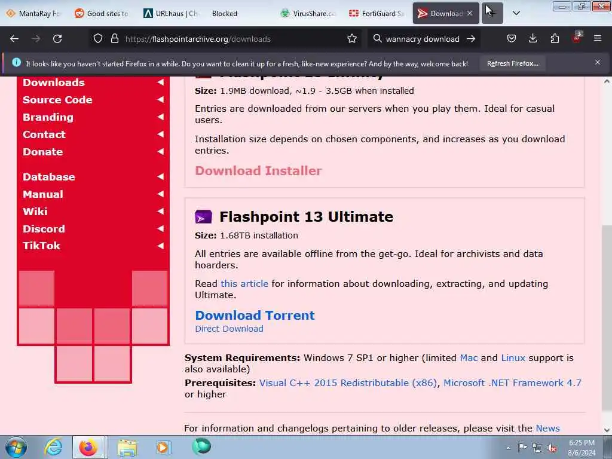
Task: Open Branding in the sidebar
Action: (48, 117)
